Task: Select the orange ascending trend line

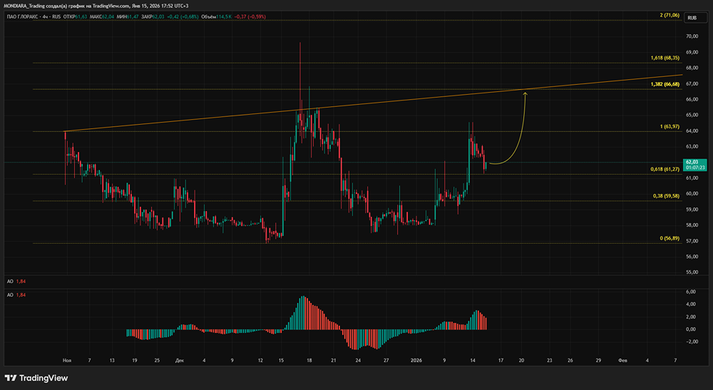Action: point(373,103)
